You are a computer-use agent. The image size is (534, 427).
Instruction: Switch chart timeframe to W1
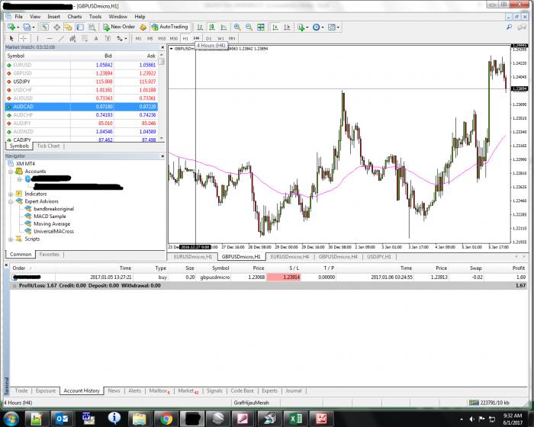220,38
